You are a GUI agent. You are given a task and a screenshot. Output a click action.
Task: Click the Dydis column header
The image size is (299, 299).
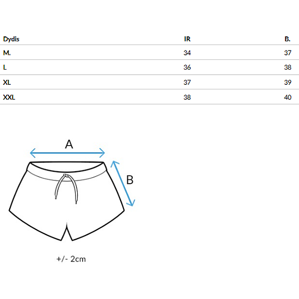click(x=11, y=39)
